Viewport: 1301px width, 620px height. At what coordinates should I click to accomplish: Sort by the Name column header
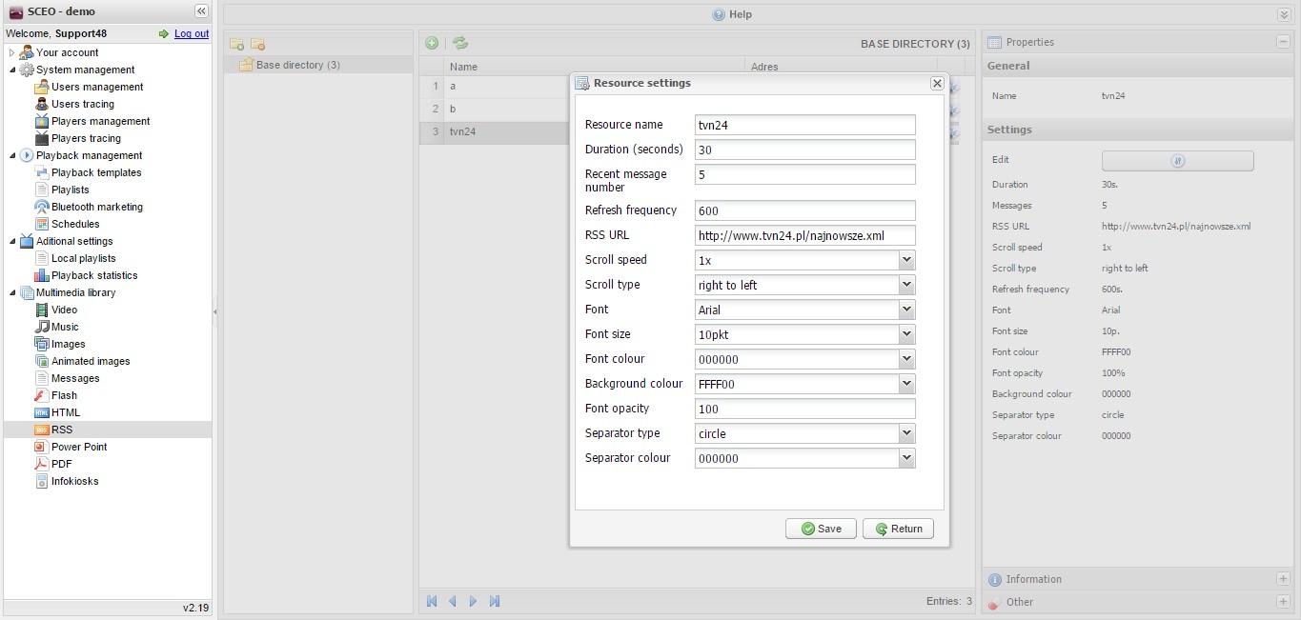[x=595, y=67]
